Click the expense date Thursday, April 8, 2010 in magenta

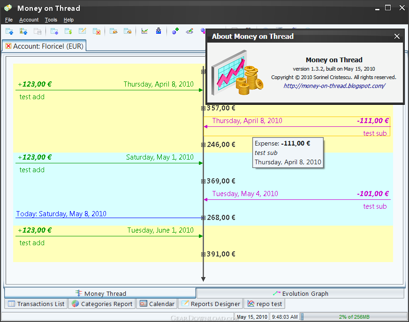click(247, 121)
